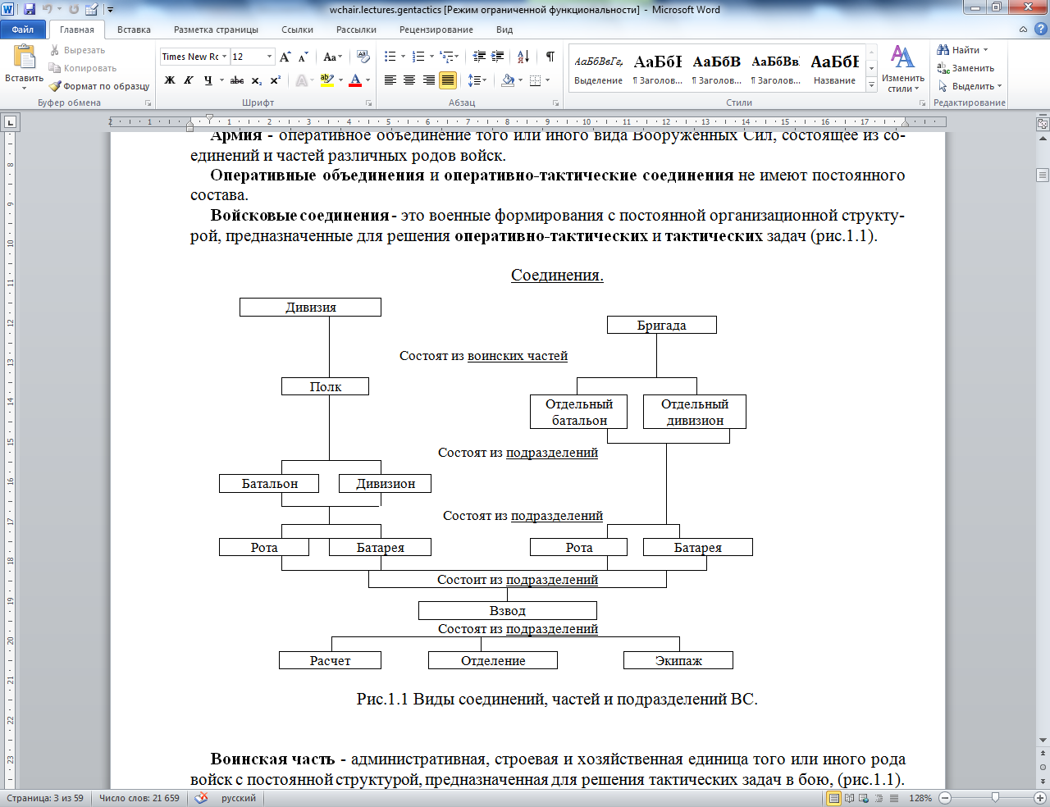The width and height of the screenshot is (1050, 807).
Task: Center the paragraph text
Action: pyautogui.click(x=409, y=80)
